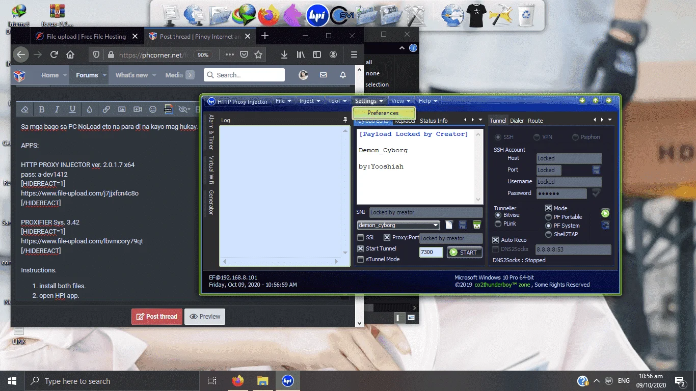The width and height of the screenshot is (696, 391).
Task: Enable the SSL checkbox
Action: click(361, 237)
